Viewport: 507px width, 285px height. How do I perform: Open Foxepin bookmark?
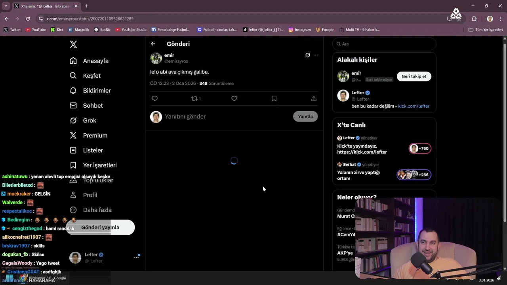(x=325, y=30)
